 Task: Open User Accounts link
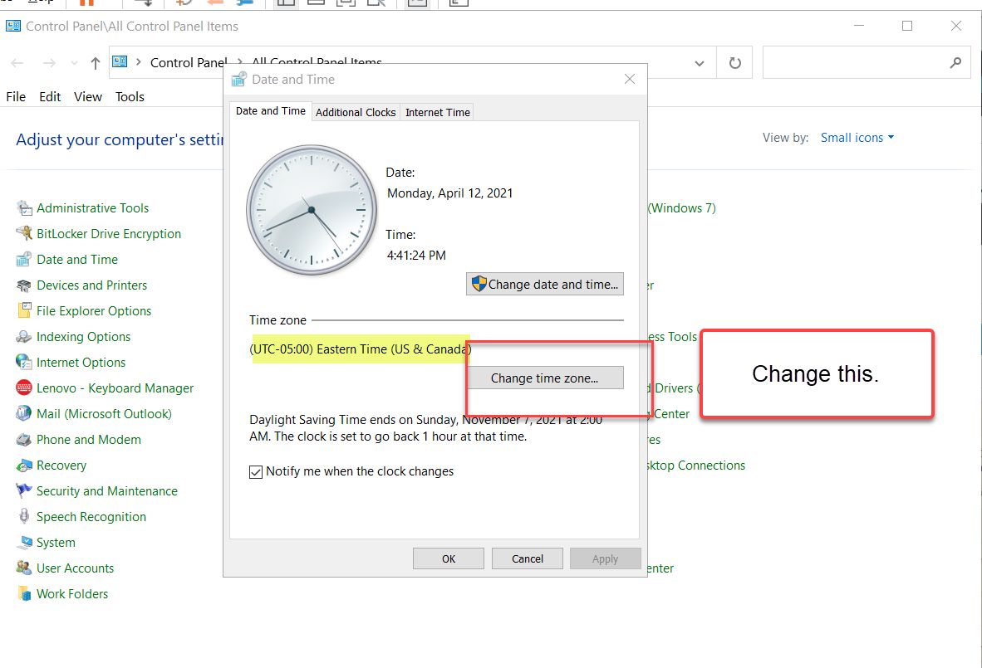point(75,568)
